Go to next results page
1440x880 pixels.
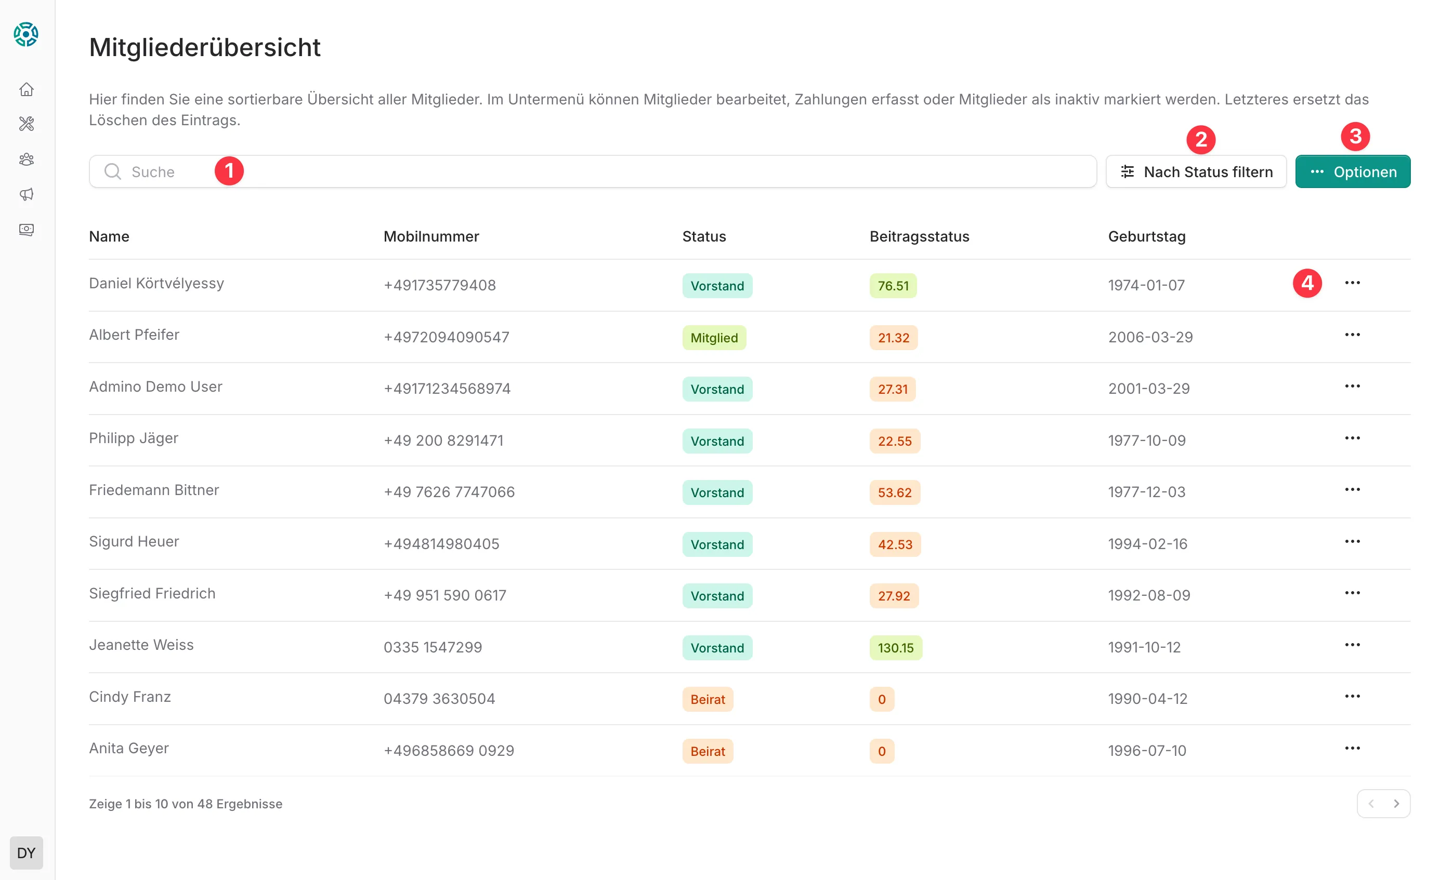[x=1396, y=804]
